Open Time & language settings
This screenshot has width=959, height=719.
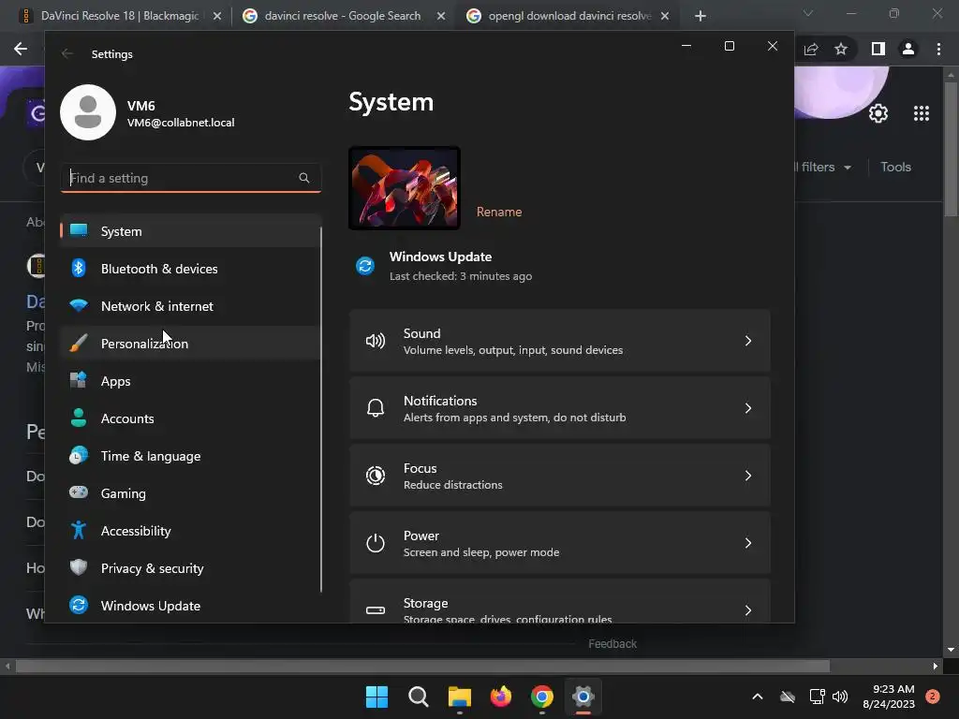[190, 456]
